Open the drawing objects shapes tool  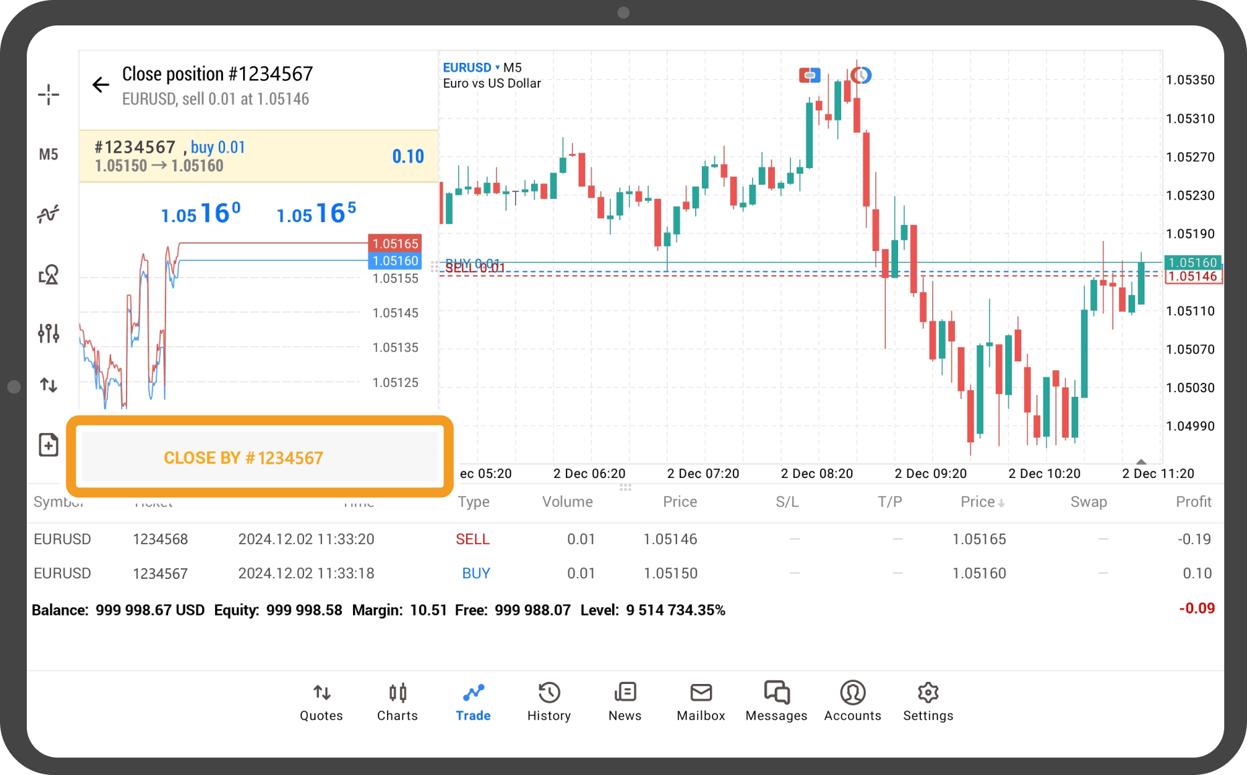(48, 274)
